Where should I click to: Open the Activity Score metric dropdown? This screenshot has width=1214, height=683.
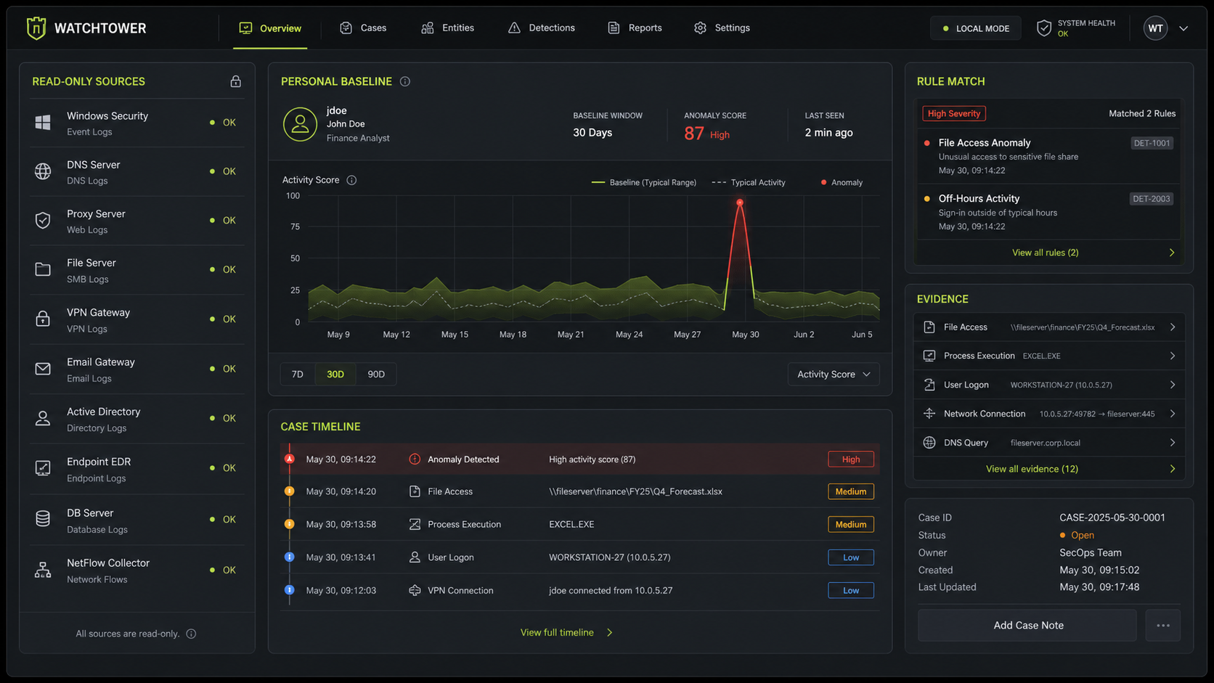pyautogui.click(x=833, y=375)
